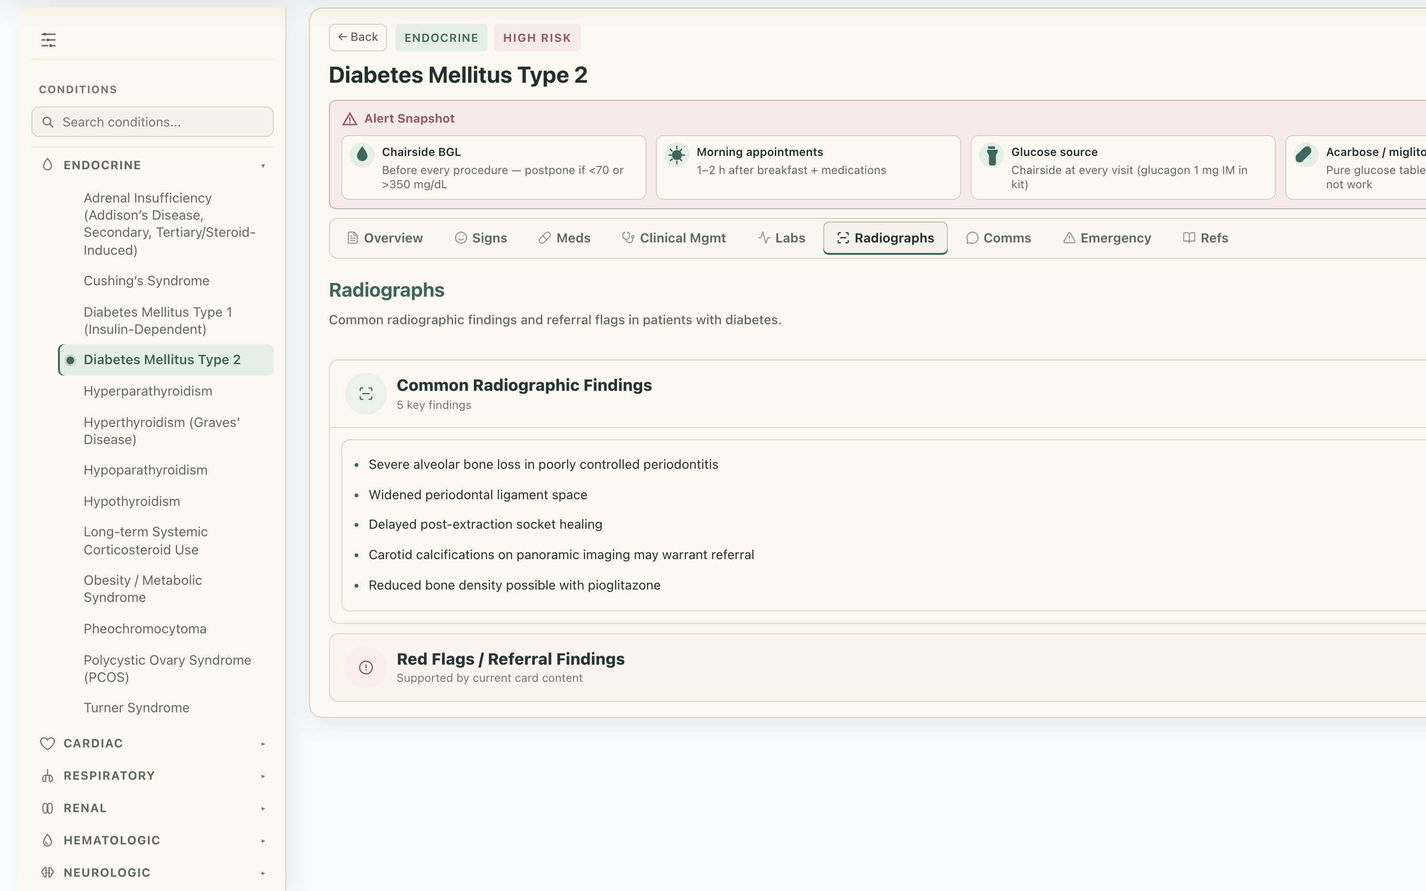The width and height of the screenshot is (1426, 891).
Task: Click the carotid calcifications finding text
Action: click(x=561, y=555)
